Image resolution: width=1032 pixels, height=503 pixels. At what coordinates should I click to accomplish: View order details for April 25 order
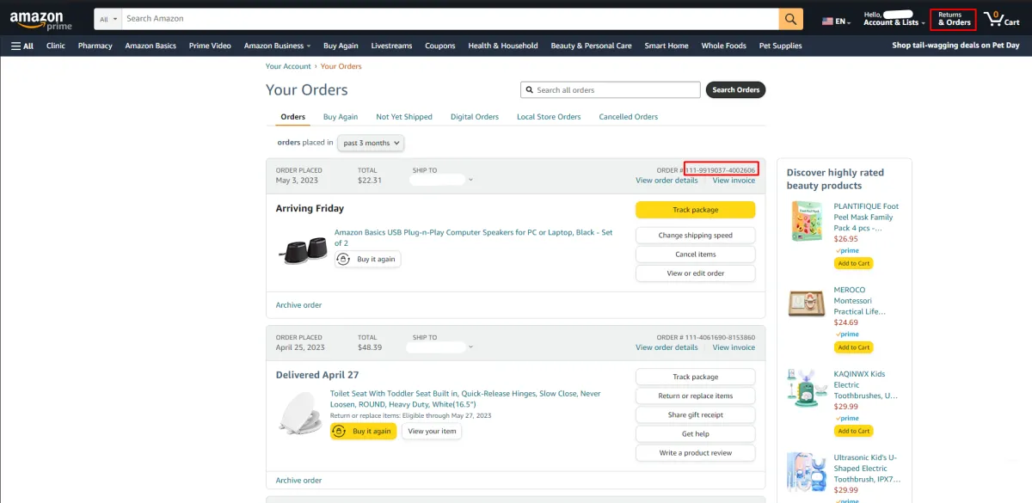tap(666, 347)
